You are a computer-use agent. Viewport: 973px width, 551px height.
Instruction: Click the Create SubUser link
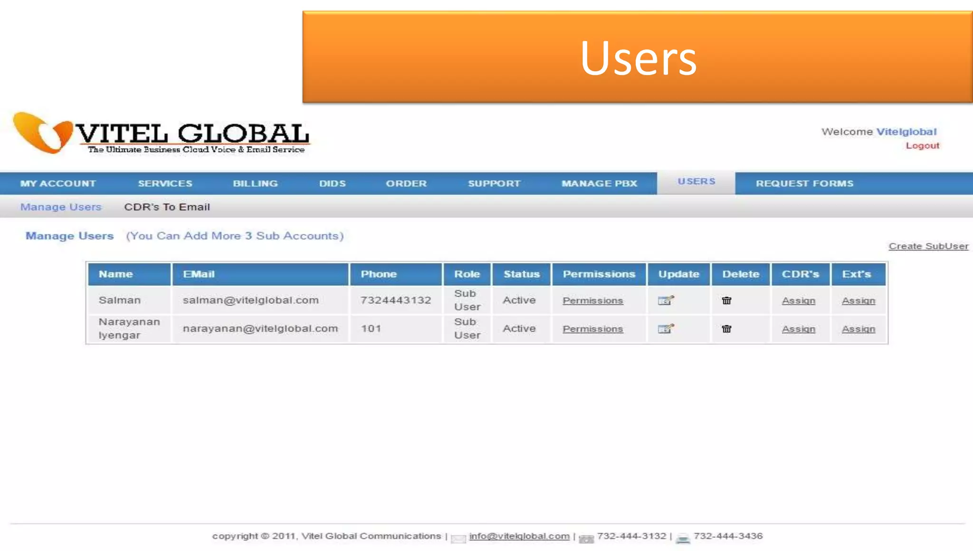coord(928,246)
